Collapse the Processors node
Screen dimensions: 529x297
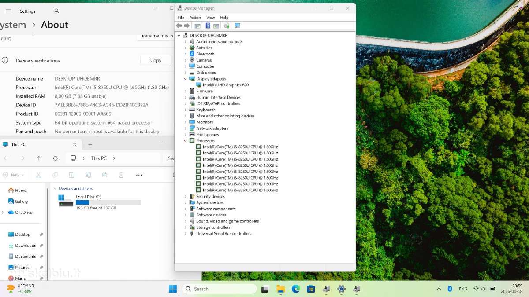[x=186, y=141]
